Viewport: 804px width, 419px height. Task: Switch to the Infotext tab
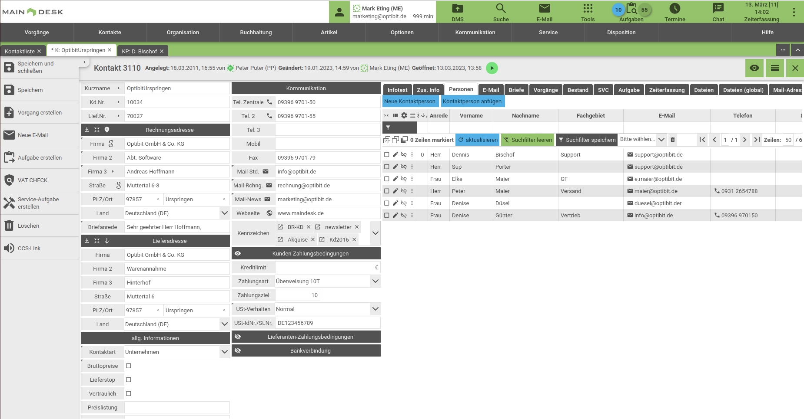(x=397, y=90)
